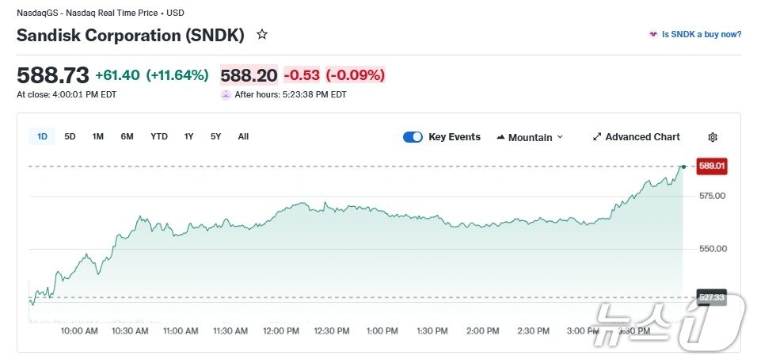This screenshot has width=757, height=363.
Task: Choose the 5Y chart range
Action: click(215, 136)
